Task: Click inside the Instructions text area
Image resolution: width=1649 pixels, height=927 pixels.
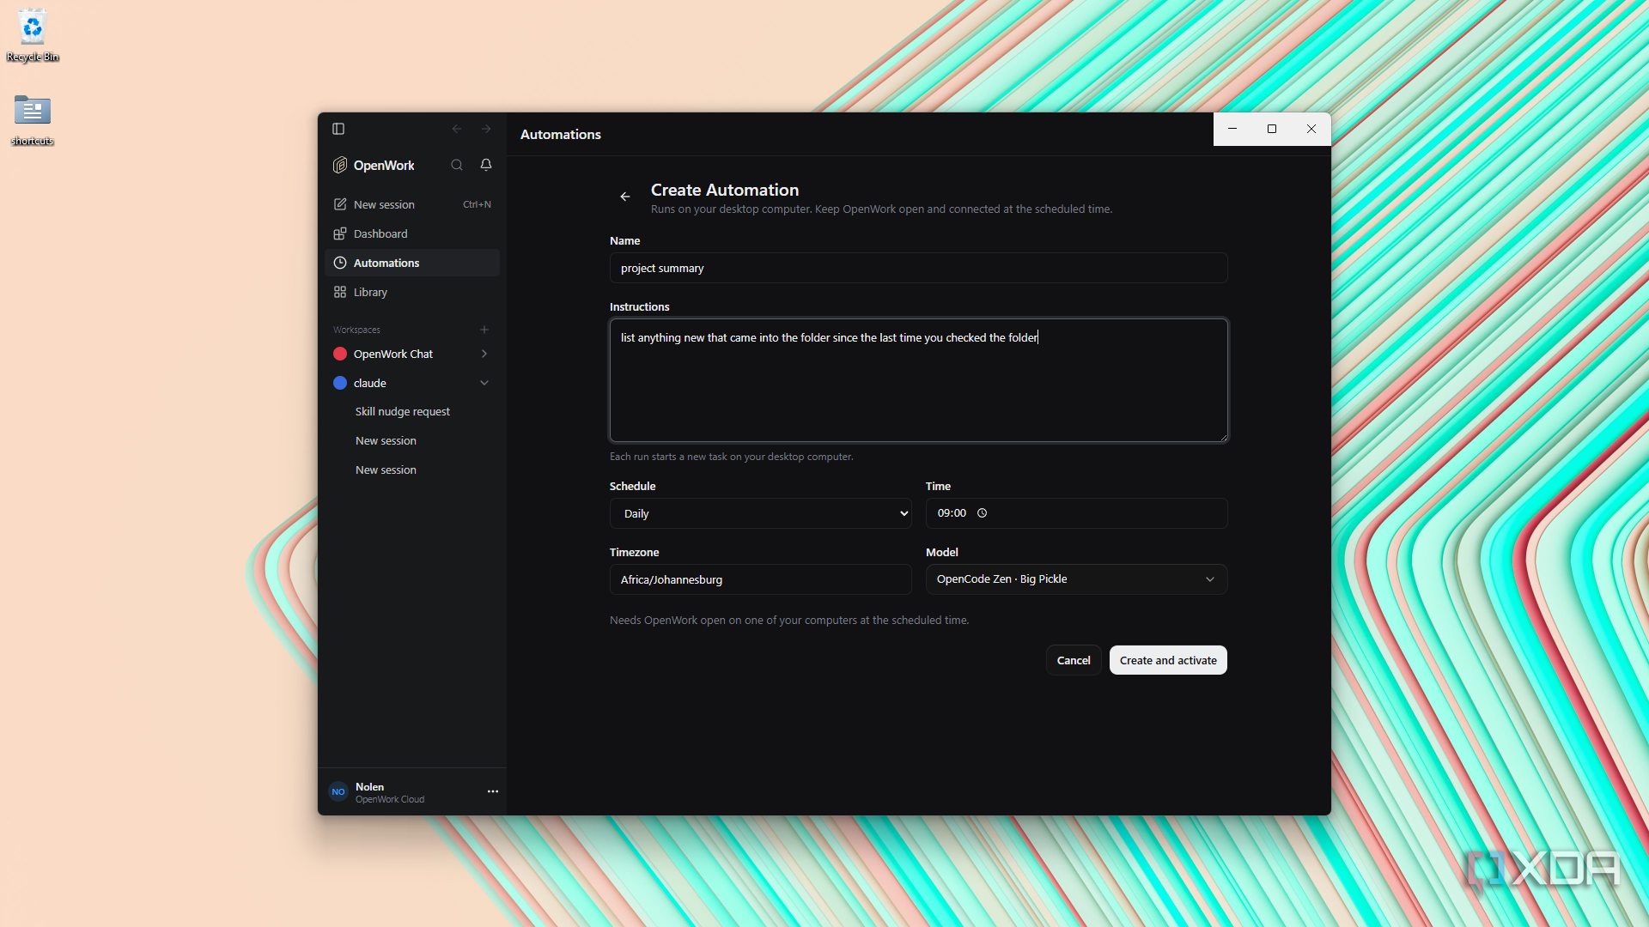Action: (918, 380)
